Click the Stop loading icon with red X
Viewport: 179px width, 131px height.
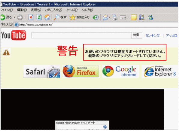(31, 17)
